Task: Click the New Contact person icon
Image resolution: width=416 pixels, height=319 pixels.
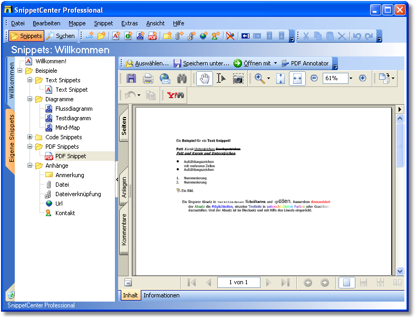Action: point(216,36)
